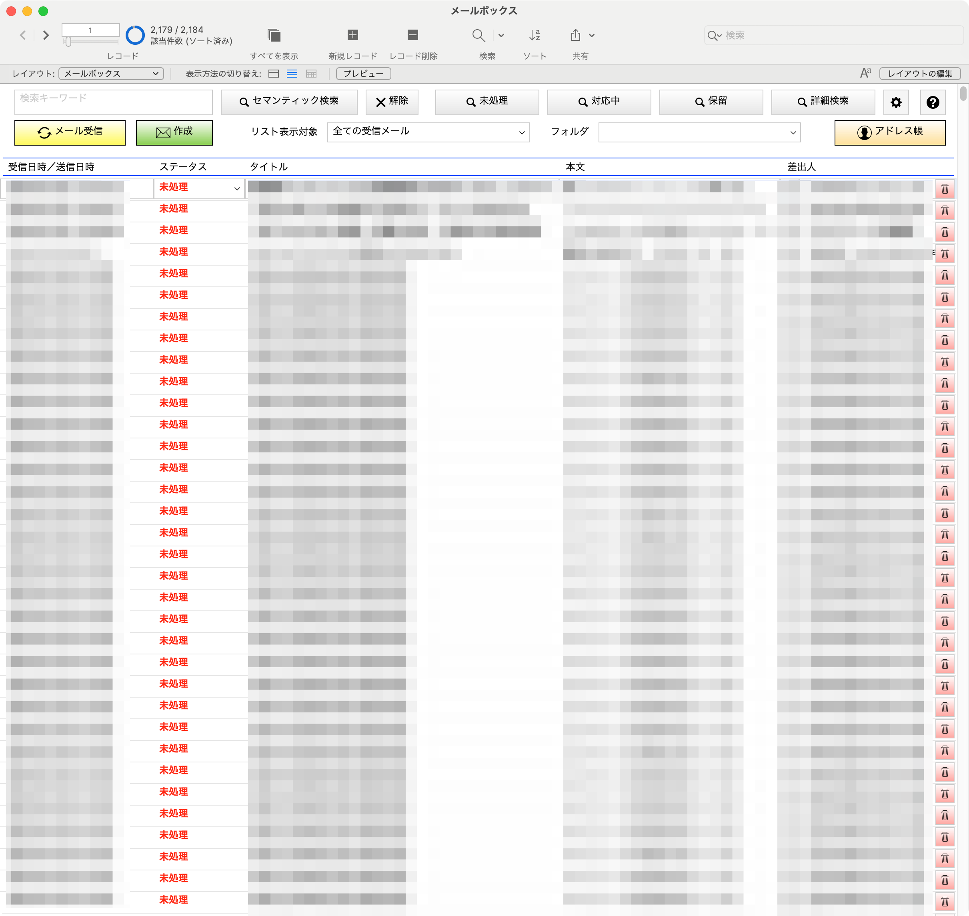
Task: Click trash icon on first mail row
Action: point(945,189)
